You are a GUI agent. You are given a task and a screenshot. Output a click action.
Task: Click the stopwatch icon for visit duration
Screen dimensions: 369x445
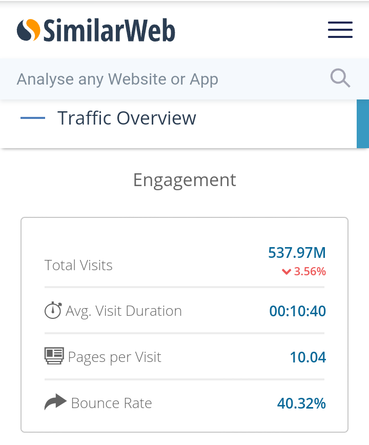pos(53,310)
